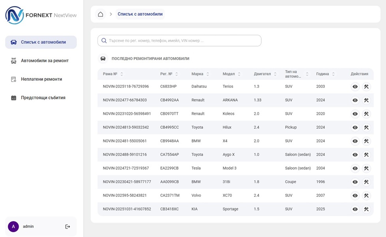Open repair tools for Renault Koleos
Viewport: 386px width, 237px height.
click(x=366, y=114)
